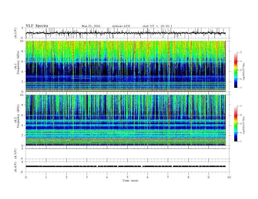Click the "VLF Spectra" plot title
The image size is (258, 199).
pyautogui.click(x=37, y=26)
